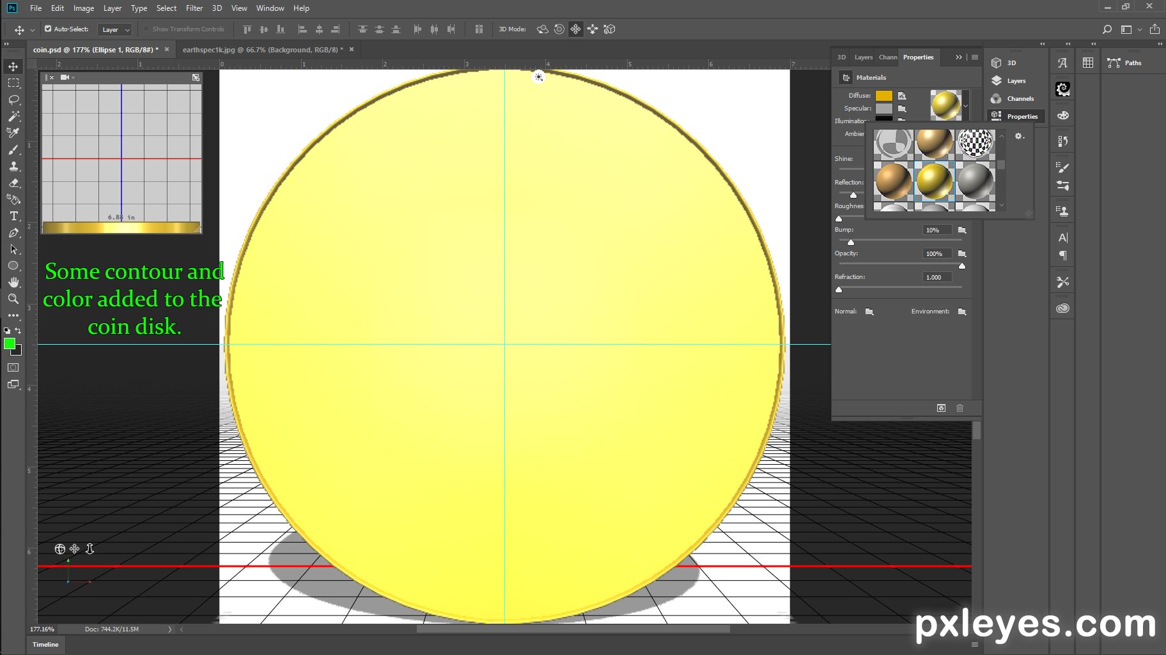Screen dimensions: 1166x655
Task: Select the Pan 3D camera mode
Action: tap(576, 29)
